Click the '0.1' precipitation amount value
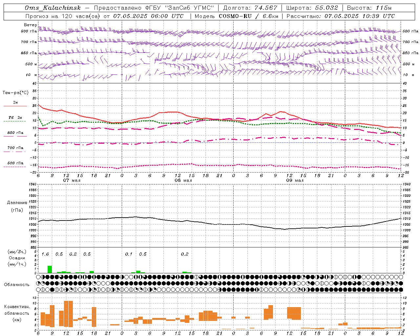The width and height of the screenshot is (420, 336). click(x=129, y=254)
